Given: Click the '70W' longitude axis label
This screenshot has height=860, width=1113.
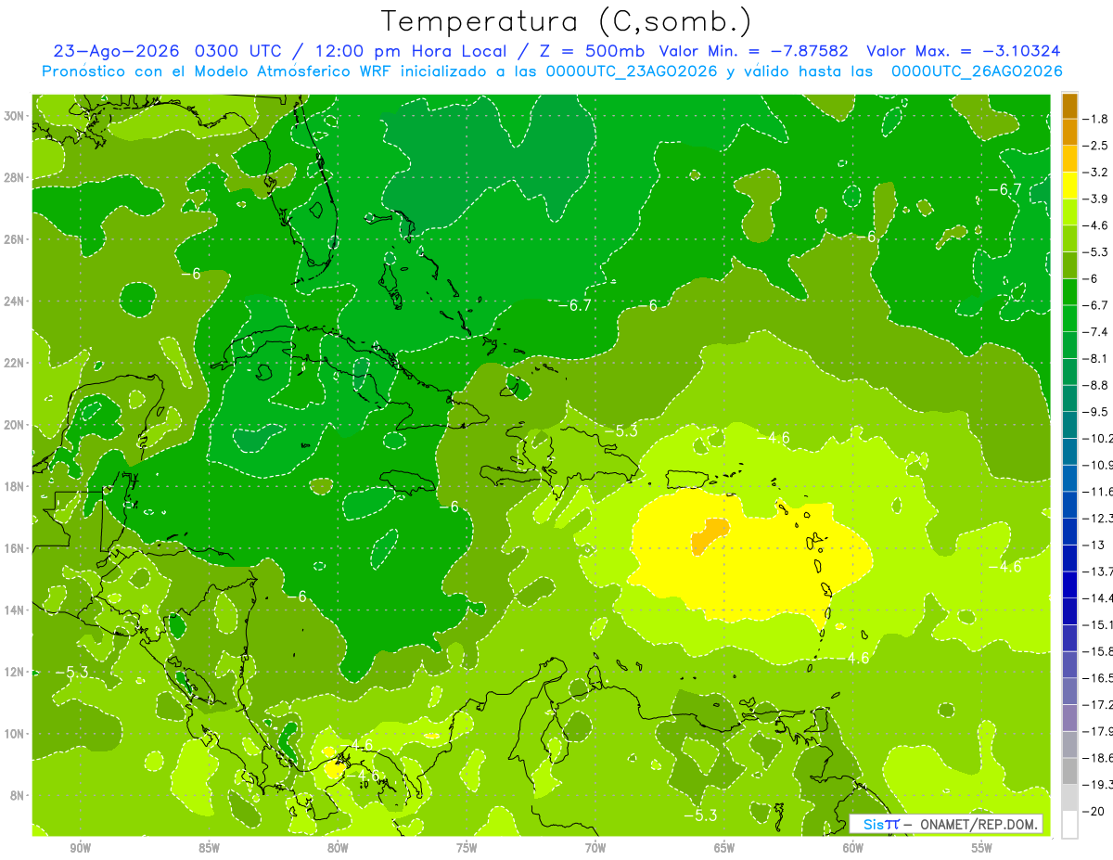Looking at the screenshot, I should (x=595, y=849).
